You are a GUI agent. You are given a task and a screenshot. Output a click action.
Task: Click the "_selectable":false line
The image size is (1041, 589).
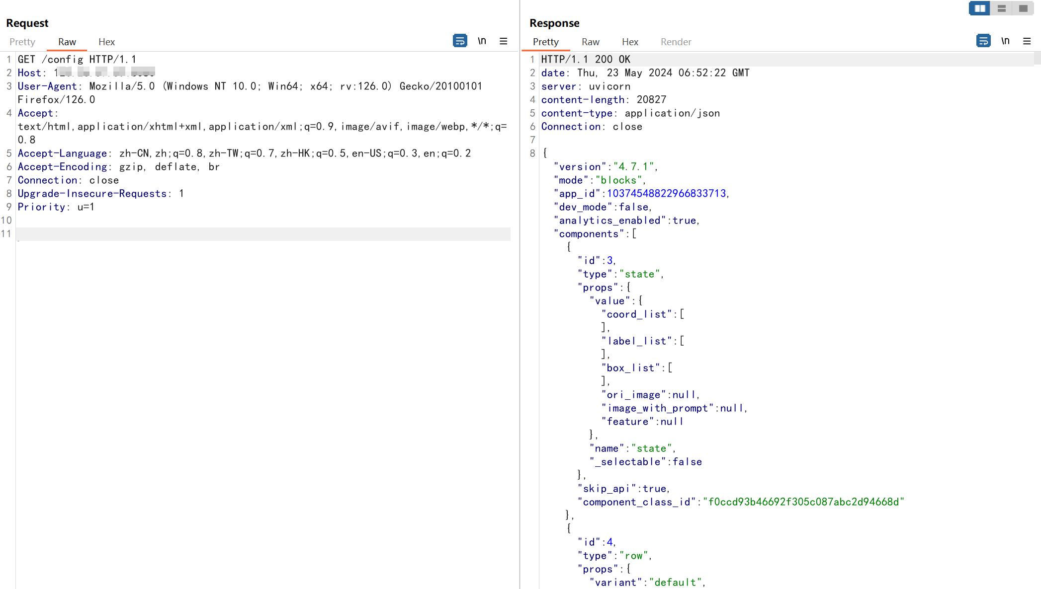coord(646,462)
